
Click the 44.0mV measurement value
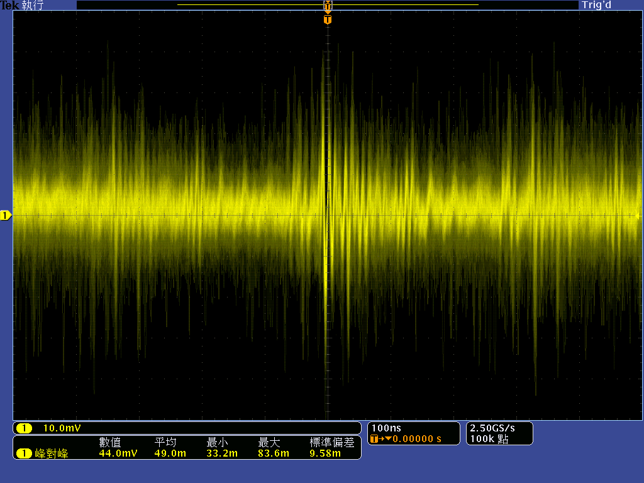[x=118, y=453]
